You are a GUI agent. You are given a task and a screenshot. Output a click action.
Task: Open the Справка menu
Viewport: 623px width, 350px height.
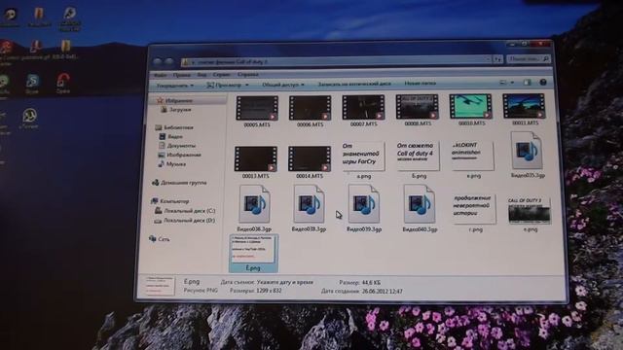pos(248,74)
